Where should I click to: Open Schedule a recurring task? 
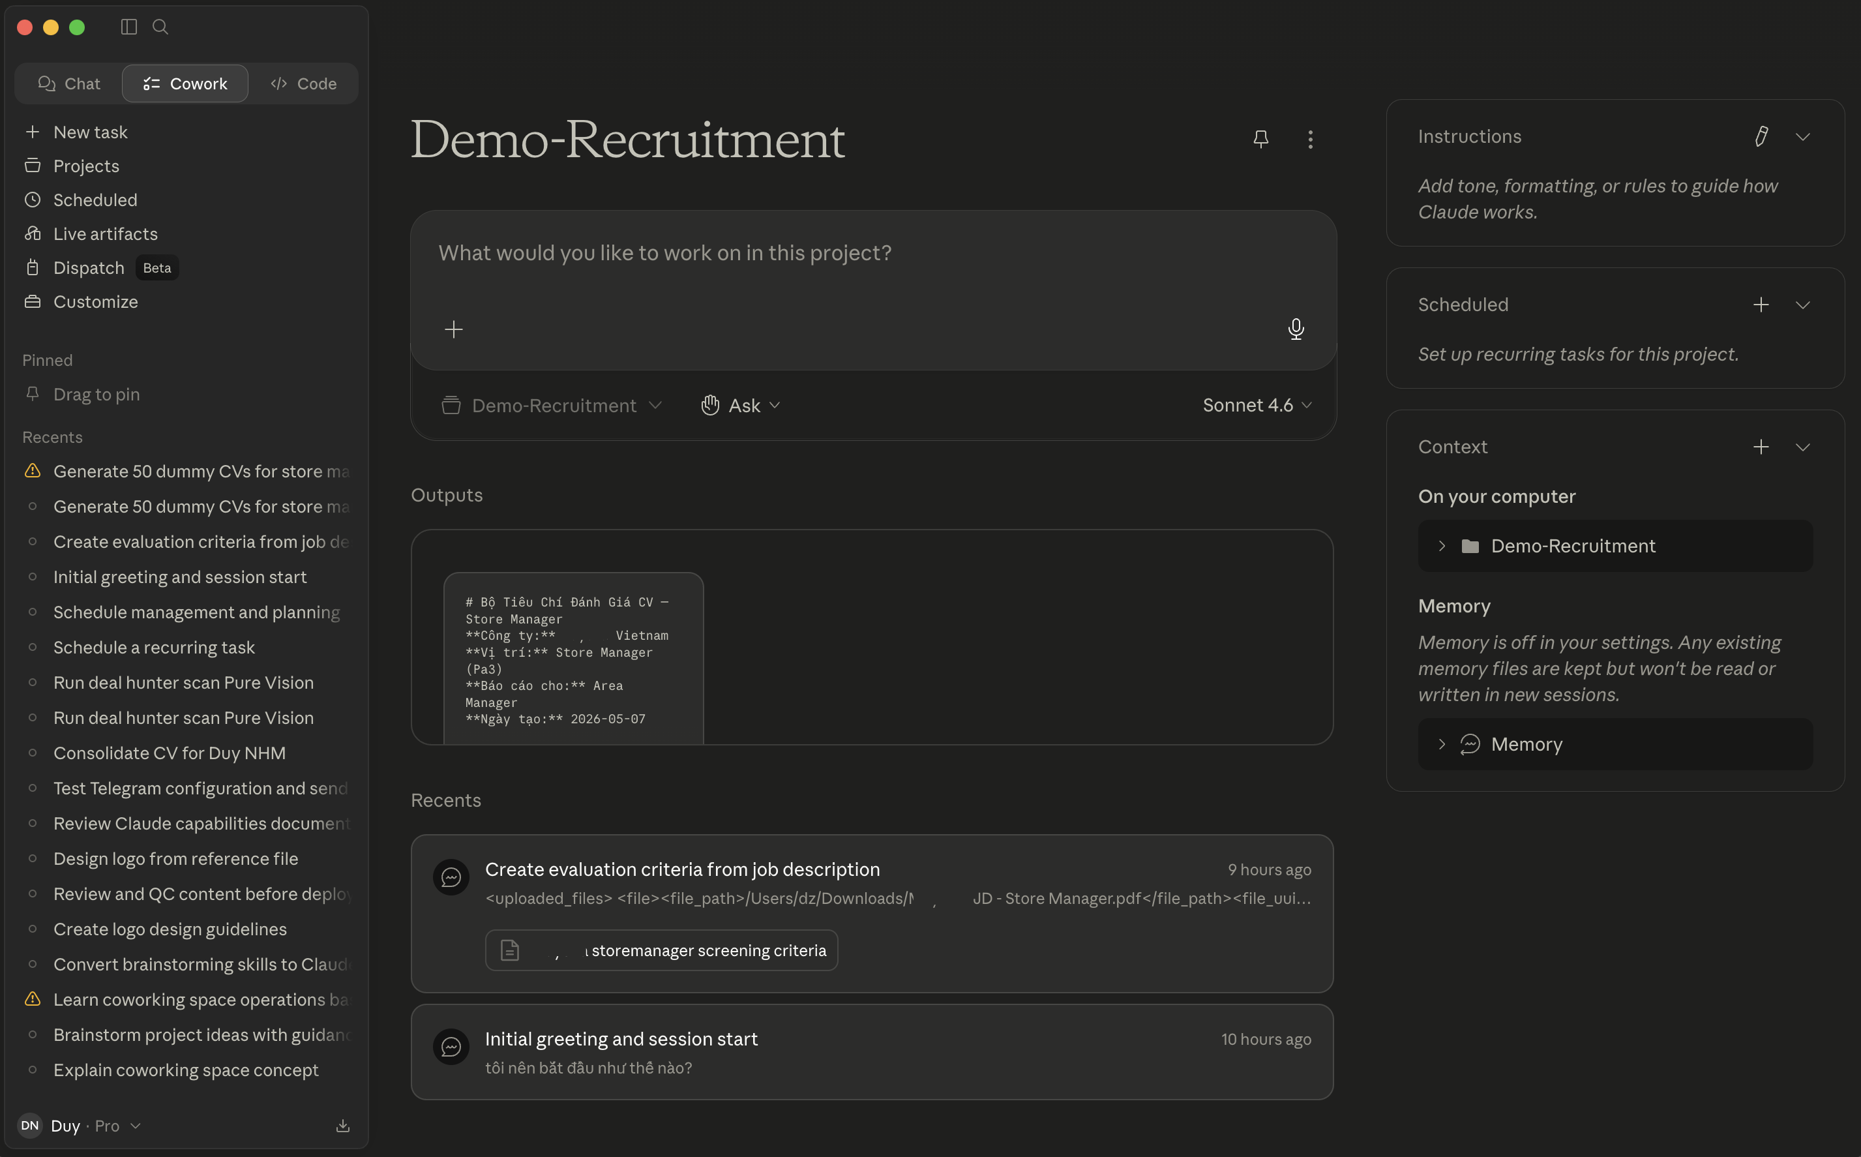click(x=186, y=646)
